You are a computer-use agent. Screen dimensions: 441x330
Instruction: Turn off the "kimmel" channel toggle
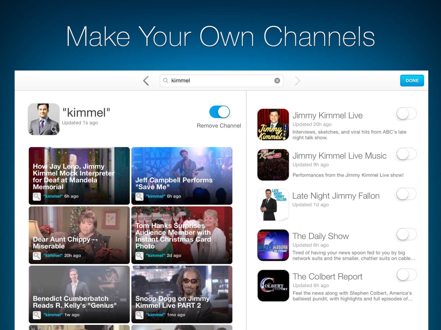pyautogui.click(x=219, y=112)
